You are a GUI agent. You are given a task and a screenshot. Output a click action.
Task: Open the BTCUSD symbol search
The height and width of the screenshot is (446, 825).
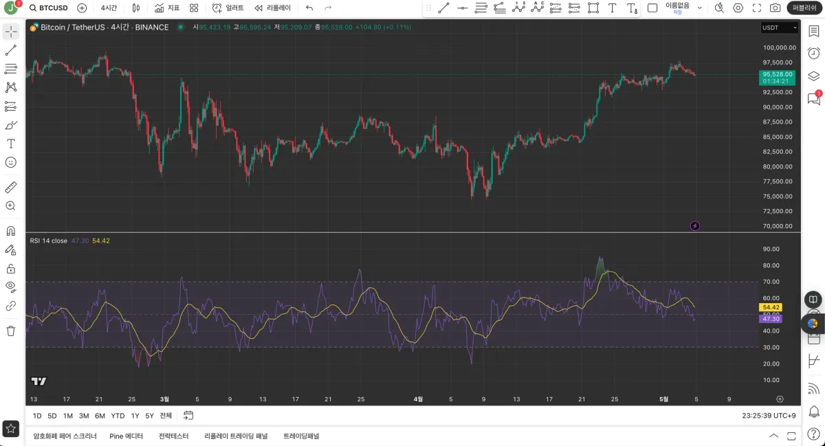point(48,8)
